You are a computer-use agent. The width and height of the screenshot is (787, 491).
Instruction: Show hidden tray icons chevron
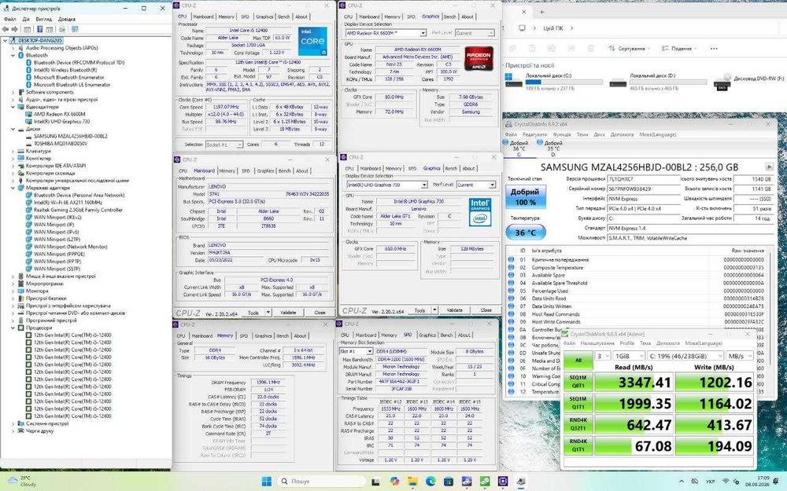681,481
